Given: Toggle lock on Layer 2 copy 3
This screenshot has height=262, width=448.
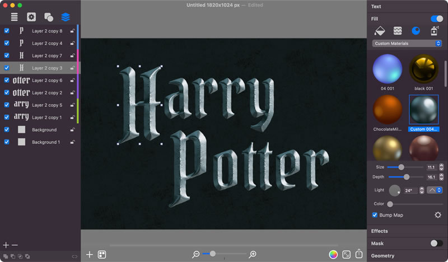Looking at the screenshot, I should click(x=73, y=68).
